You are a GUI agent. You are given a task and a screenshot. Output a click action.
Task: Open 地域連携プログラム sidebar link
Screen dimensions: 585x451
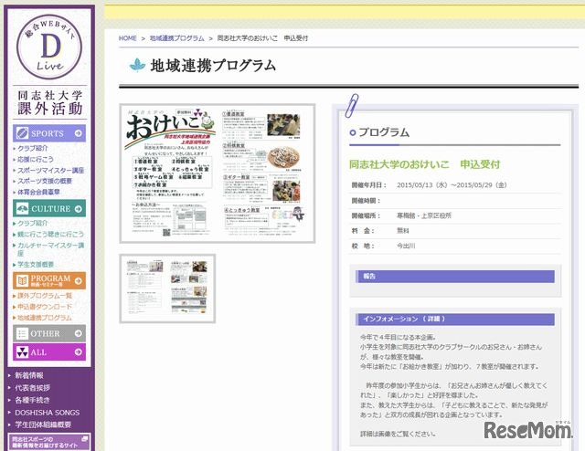click(45, 318)
